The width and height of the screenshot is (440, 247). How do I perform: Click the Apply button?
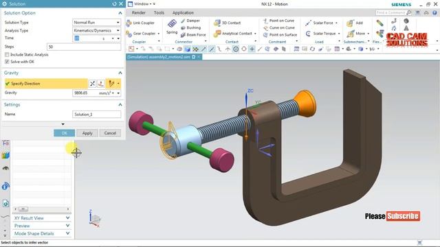tap(87, 133)
